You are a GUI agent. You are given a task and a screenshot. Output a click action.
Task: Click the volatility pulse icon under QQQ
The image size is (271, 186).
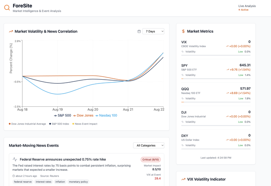(x=183, y=98)
